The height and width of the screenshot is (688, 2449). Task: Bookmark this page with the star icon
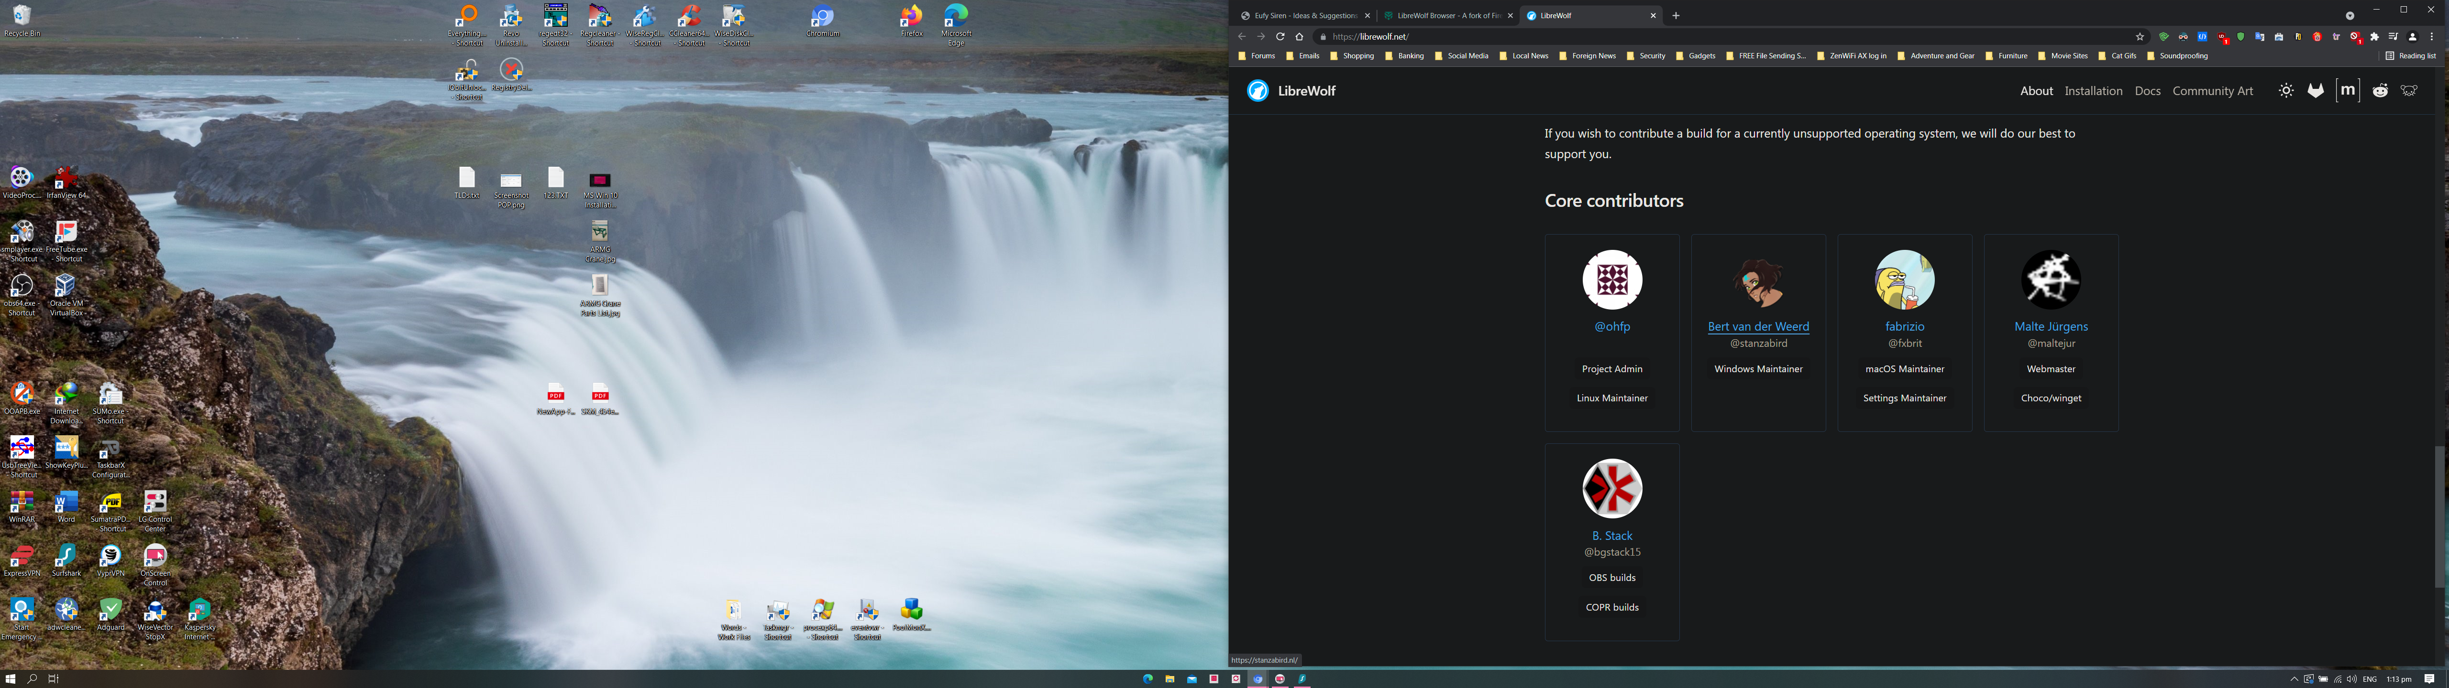click(2140, 37)
